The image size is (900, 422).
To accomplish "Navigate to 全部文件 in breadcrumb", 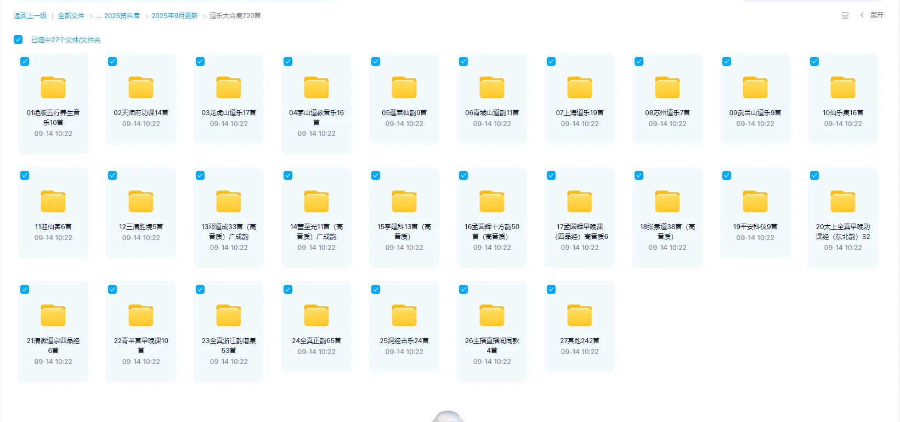I will click(71, 16).
